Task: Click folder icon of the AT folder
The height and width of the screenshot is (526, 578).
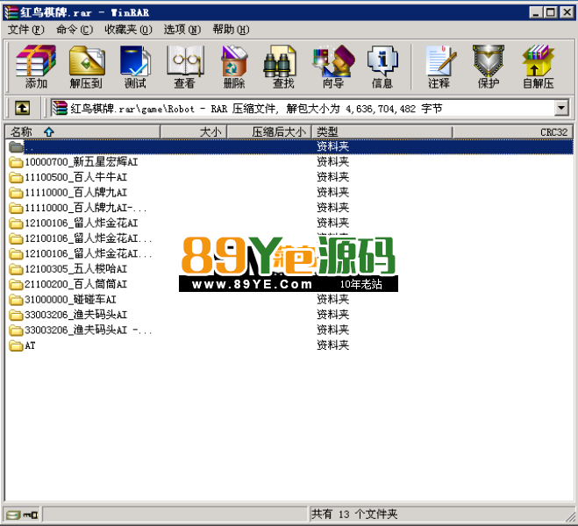Action: click(16, 346)
